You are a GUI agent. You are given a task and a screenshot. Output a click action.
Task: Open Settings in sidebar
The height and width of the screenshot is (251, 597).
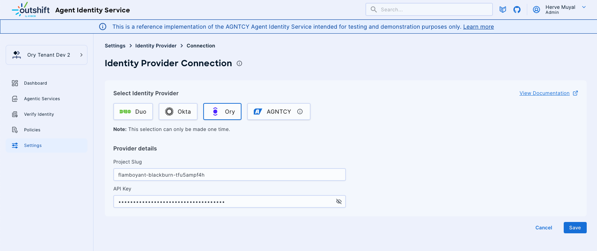(46, 146)
